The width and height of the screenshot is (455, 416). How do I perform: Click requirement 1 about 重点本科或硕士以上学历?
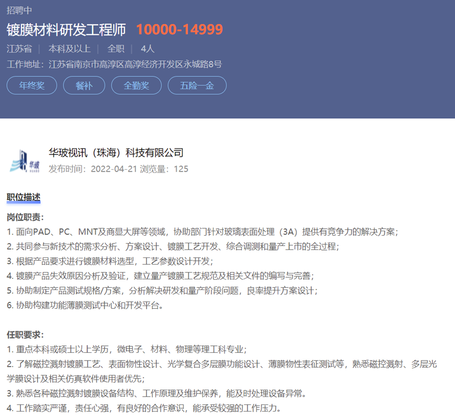(x=127, y=349)
